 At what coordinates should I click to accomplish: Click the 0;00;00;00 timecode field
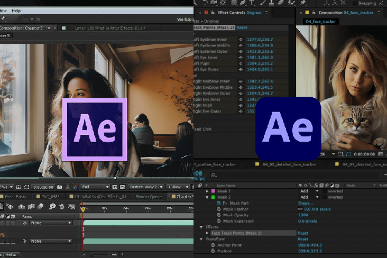(43, 187)
